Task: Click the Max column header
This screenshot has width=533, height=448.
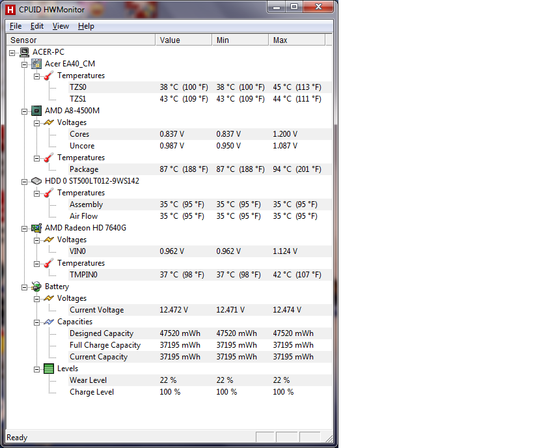Action: (297, 40)
